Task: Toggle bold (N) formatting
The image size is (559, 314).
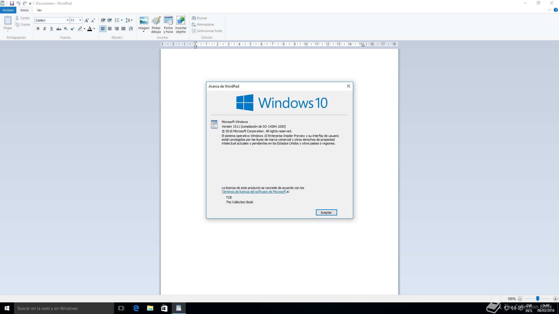Action: click(38, 29)
